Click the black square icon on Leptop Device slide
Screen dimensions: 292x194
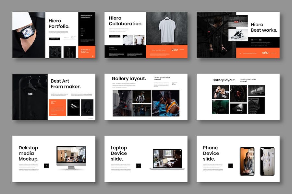(139, 166)
